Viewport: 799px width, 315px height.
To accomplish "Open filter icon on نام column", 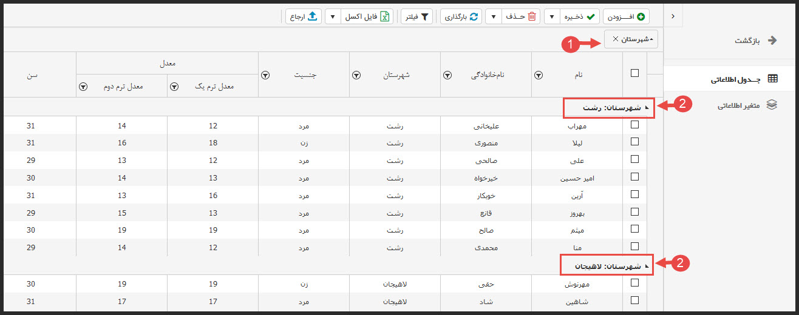I will [538, 75].
